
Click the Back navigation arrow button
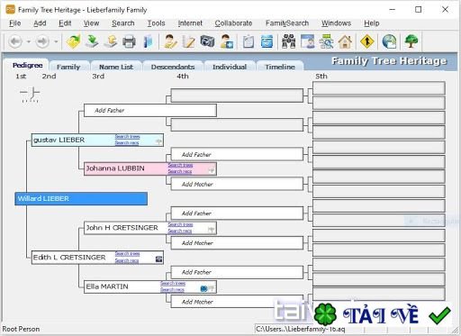tap(15, 41)
